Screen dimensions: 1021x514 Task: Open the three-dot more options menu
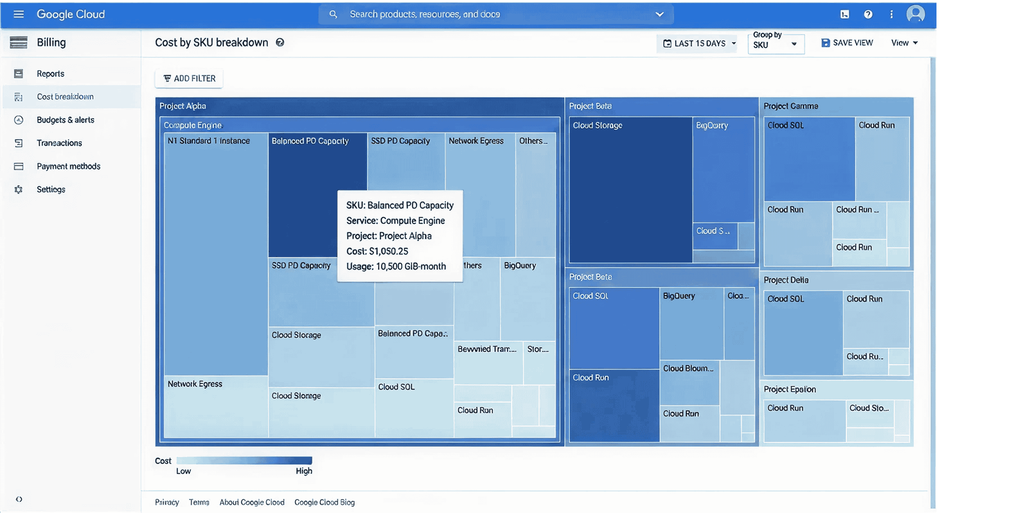pos(891,14)
